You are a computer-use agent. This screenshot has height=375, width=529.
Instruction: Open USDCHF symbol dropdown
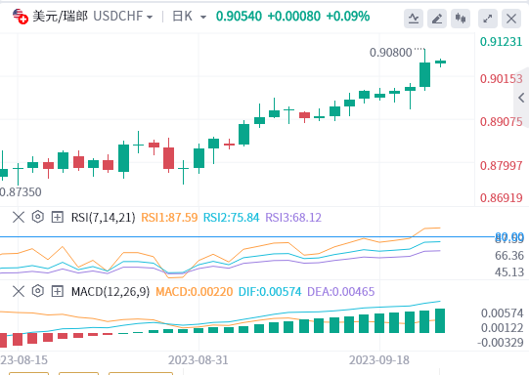tap(123, 17)
